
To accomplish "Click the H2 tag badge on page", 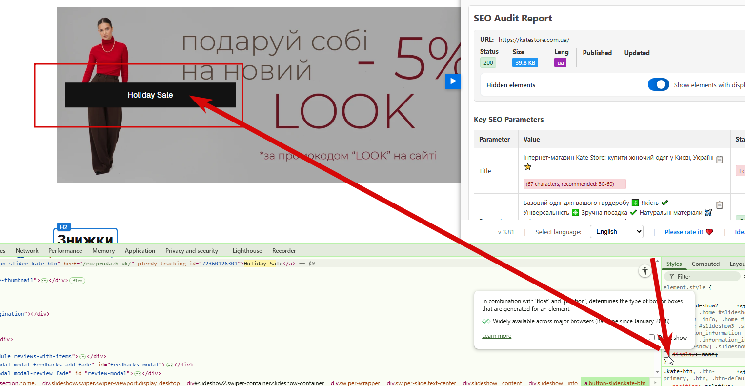I will 63,227.
